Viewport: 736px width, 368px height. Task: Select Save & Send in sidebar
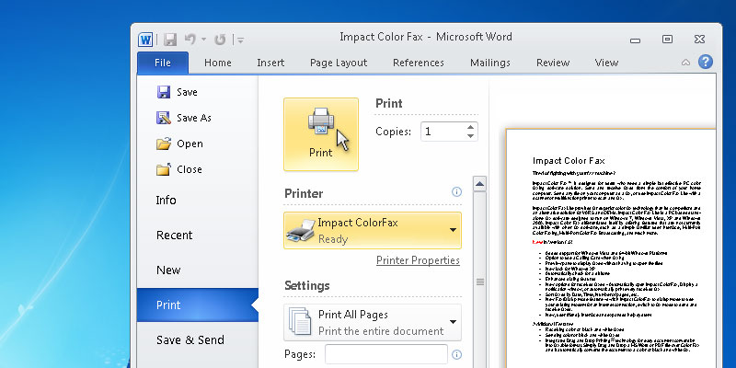click(x=190, y=340)
